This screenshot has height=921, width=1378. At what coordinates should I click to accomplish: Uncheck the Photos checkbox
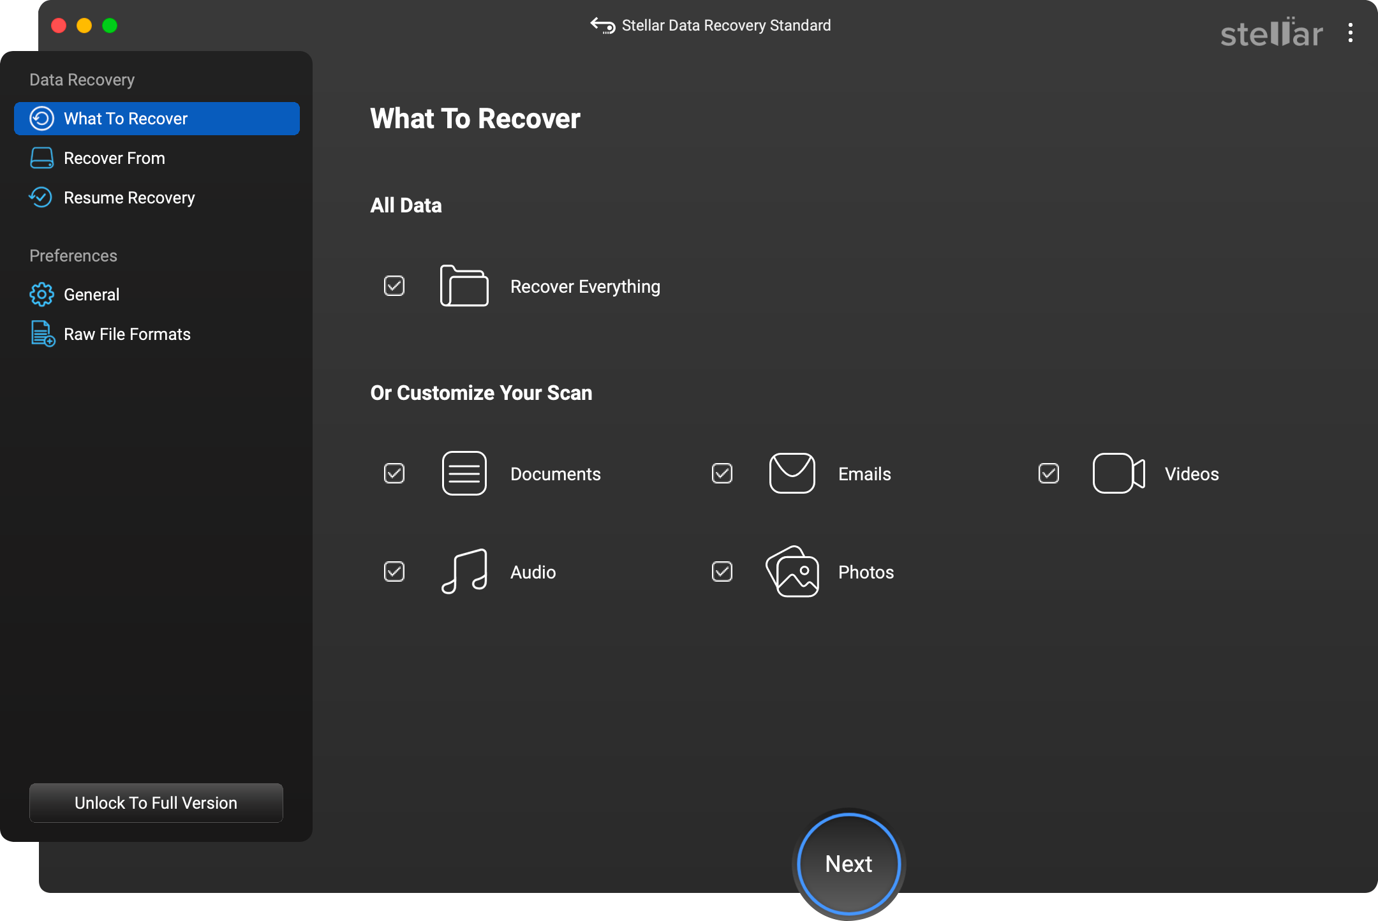click(x=722, y=571)
